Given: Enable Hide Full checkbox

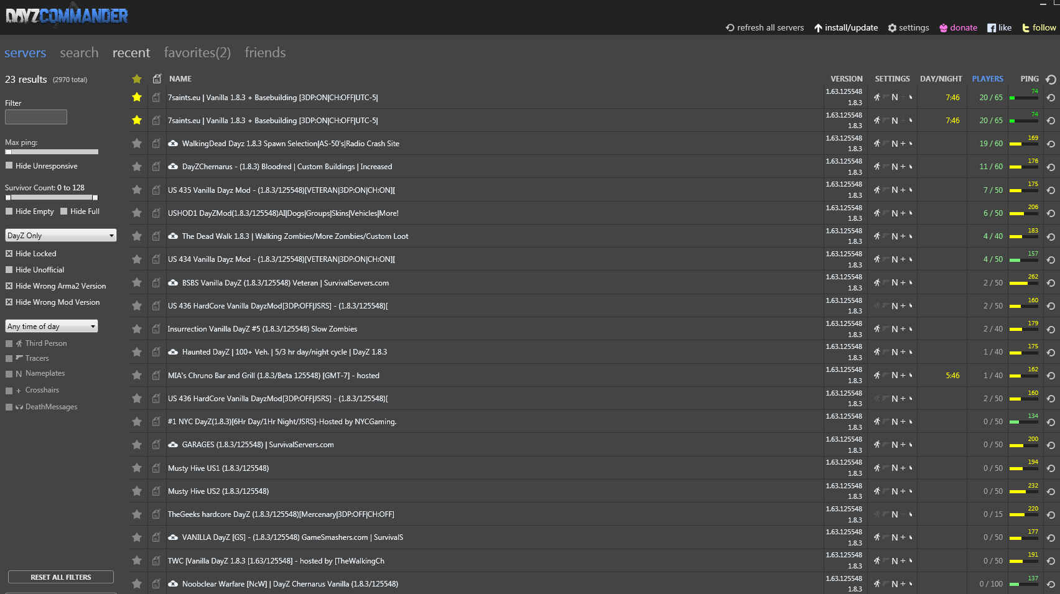Looking at the screenshot, I should pyautogui.click(x=63, y=211).
